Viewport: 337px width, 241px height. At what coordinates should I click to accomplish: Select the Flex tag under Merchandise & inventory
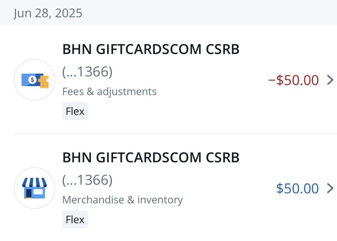tap(75, 219)
